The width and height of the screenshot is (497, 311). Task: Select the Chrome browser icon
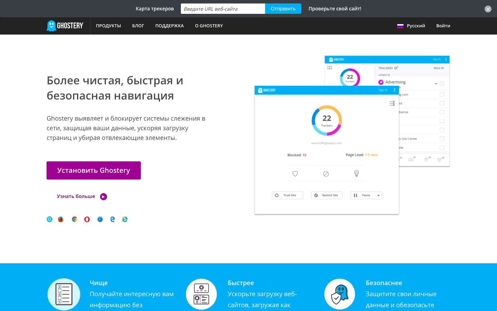74,219
